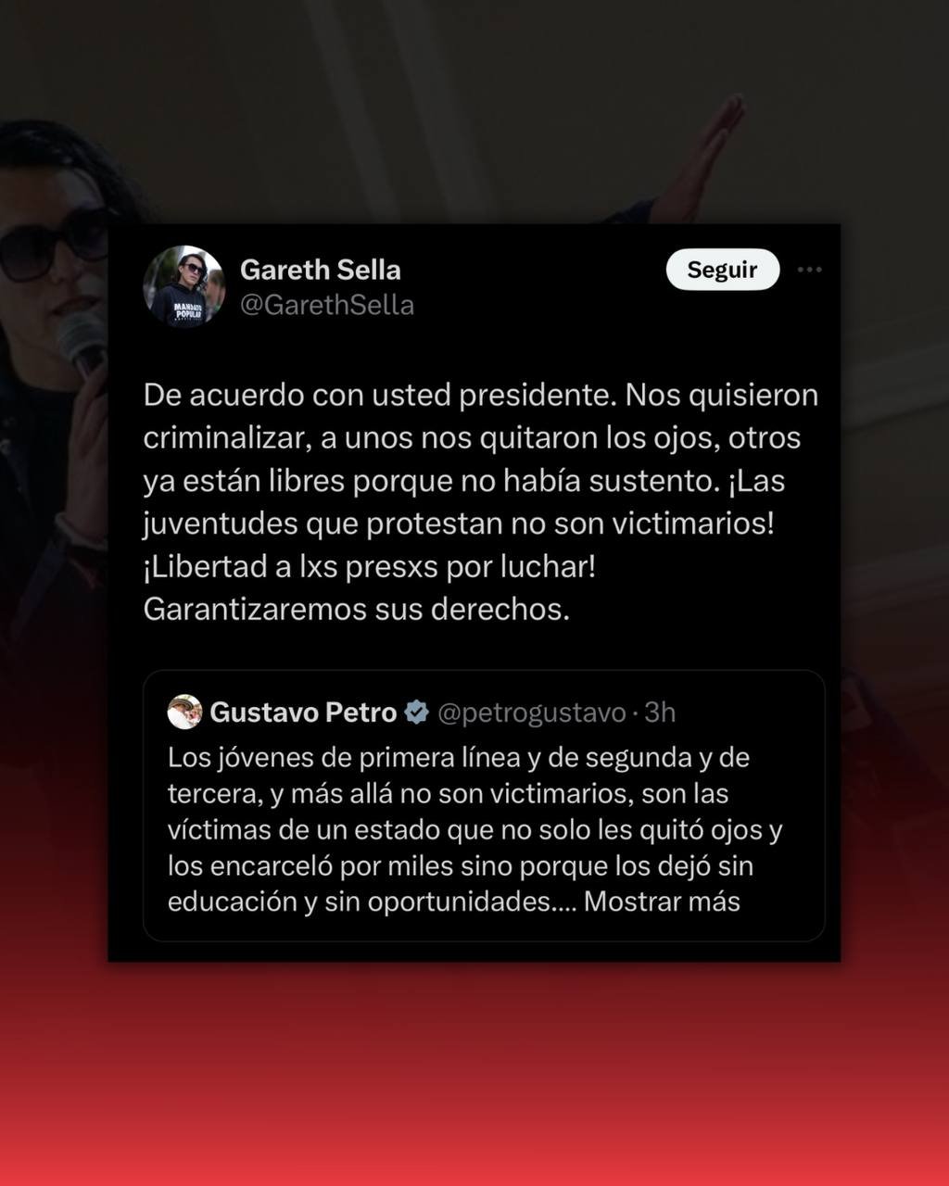Image resolution: width=949 pixels, height=1186 pixels.
Task: Open Gareth Sella's profile avatar
Action: 183,286
